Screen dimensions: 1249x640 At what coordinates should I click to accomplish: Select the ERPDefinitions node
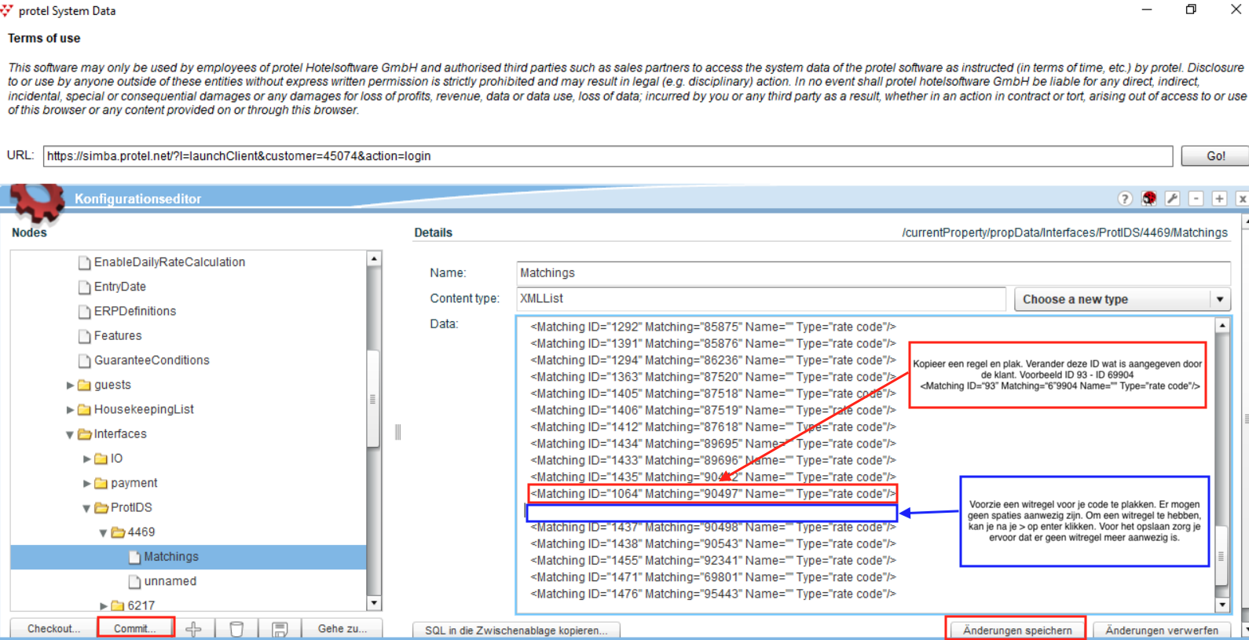tap(135, 311)
